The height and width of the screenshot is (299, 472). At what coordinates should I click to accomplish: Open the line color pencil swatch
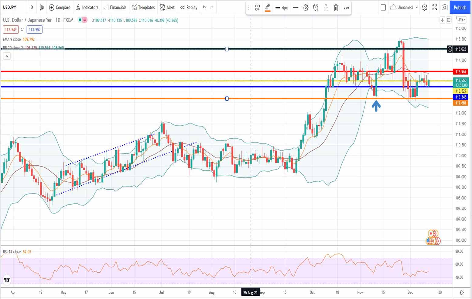(x=268, y=7)
